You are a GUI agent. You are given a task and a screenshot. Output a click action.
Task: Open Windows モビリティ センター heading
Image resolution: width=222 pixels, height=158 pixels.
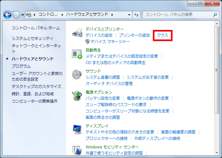point(112,147)
